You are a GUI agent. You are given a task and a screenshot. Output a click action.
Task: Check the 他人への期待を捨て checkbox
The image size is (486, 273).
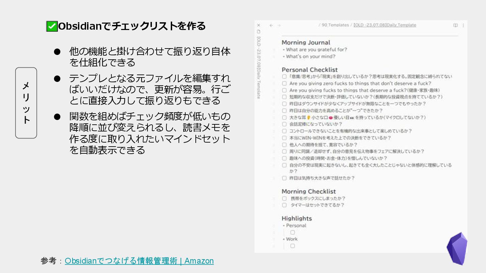[x=284, y=145]
